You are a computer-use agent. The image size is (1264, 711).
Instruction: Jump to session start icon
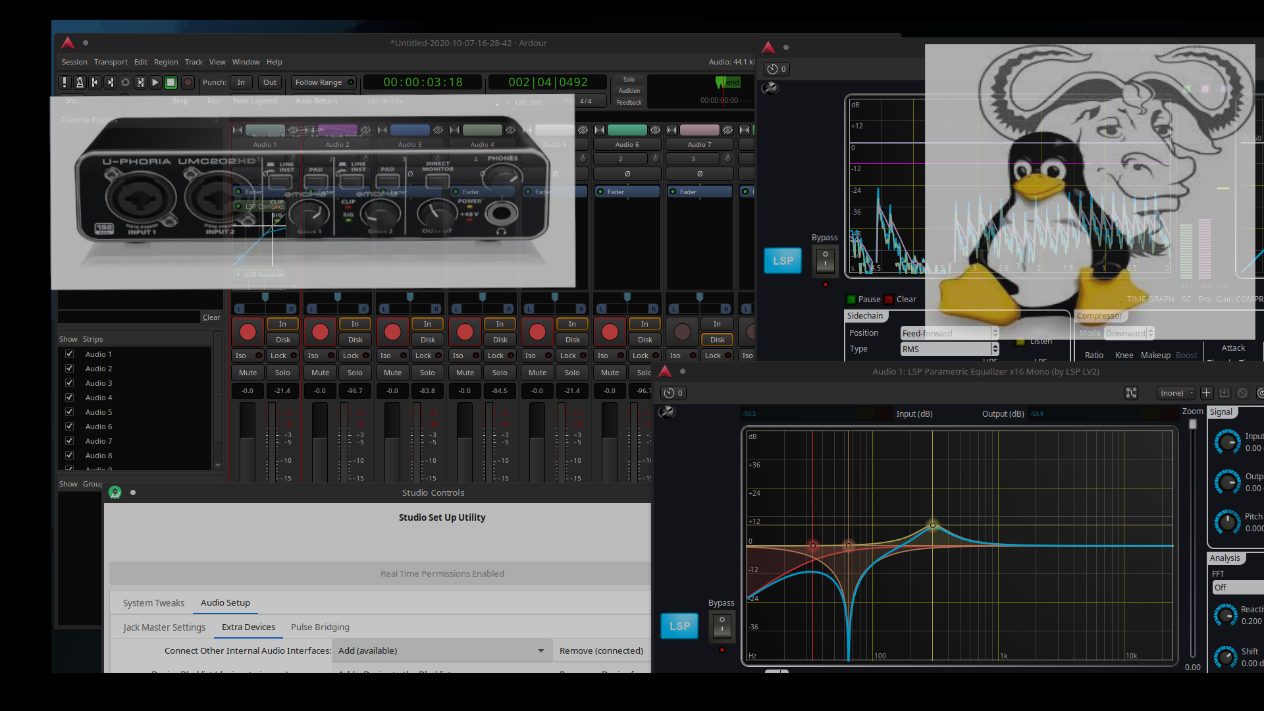coord(95,82)
